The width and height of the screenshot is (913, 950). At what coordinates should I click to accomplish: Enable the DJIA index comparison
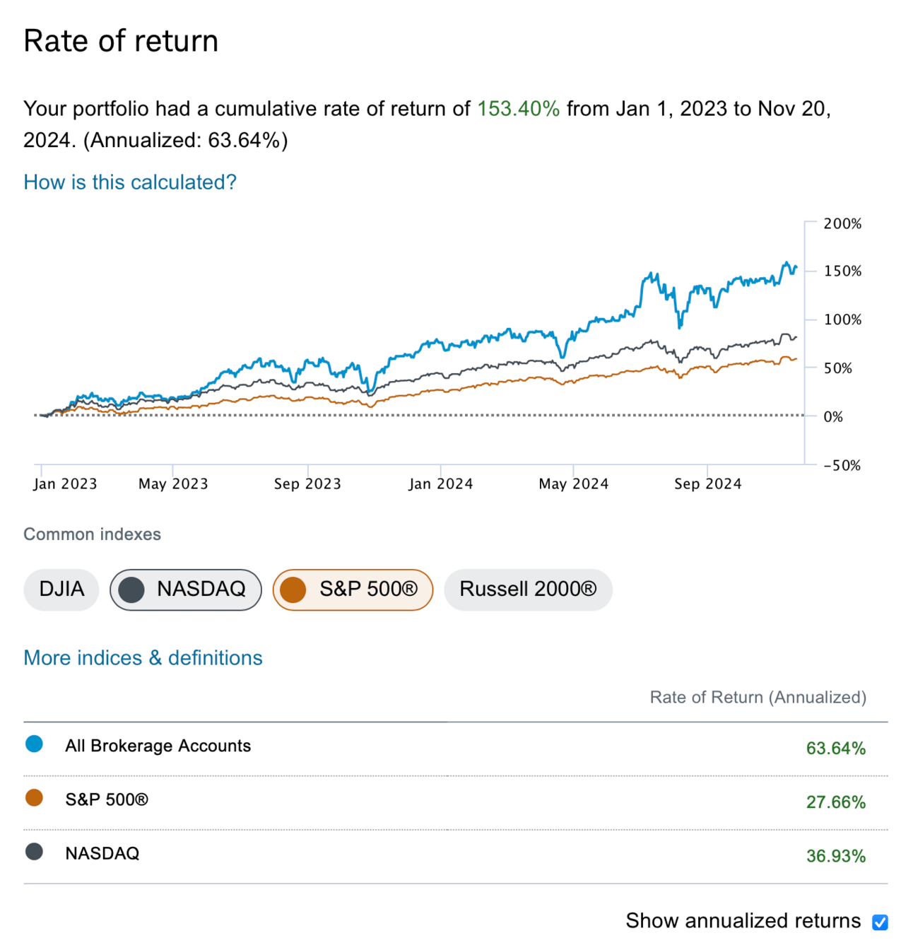(61, 590)
